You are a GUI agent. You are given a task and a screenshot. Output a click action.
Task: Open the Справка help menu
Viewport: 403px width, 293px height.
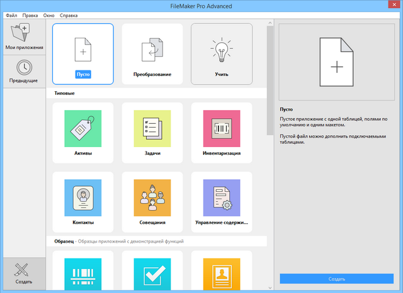(x=70, y=14)
